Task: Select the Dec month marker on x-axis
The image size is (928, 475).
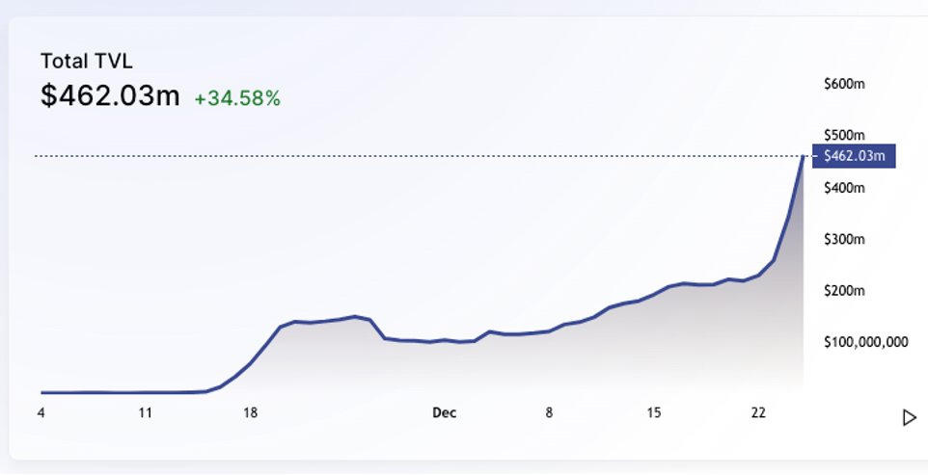Action: tap(444, 412)
